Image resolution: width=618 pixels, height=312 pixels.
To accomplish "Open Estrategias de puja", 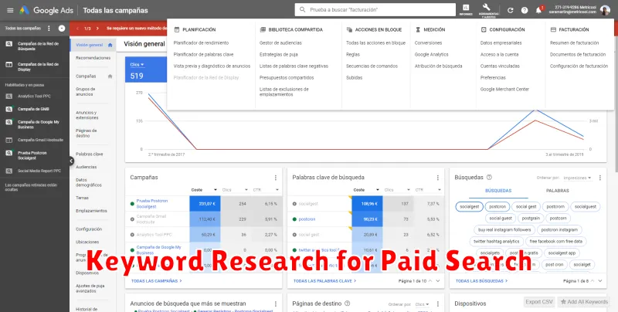I will point(279,54).
